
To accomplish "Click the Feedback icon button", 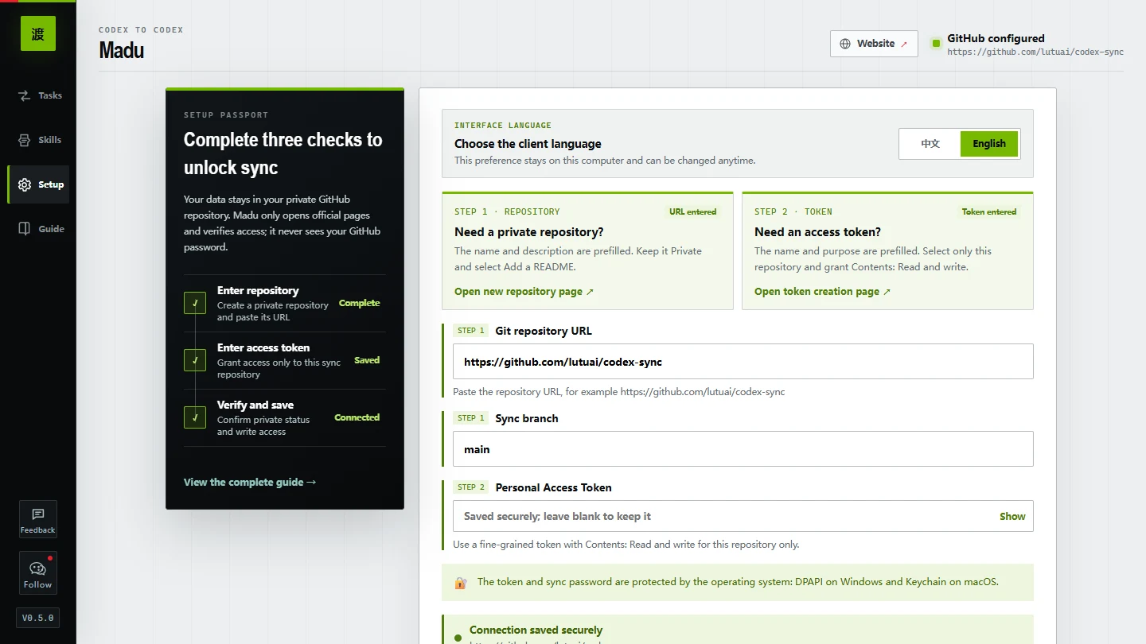I will point(38,520).
